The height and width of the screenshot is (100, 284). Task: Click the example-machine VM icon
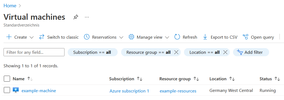(16, 90)
